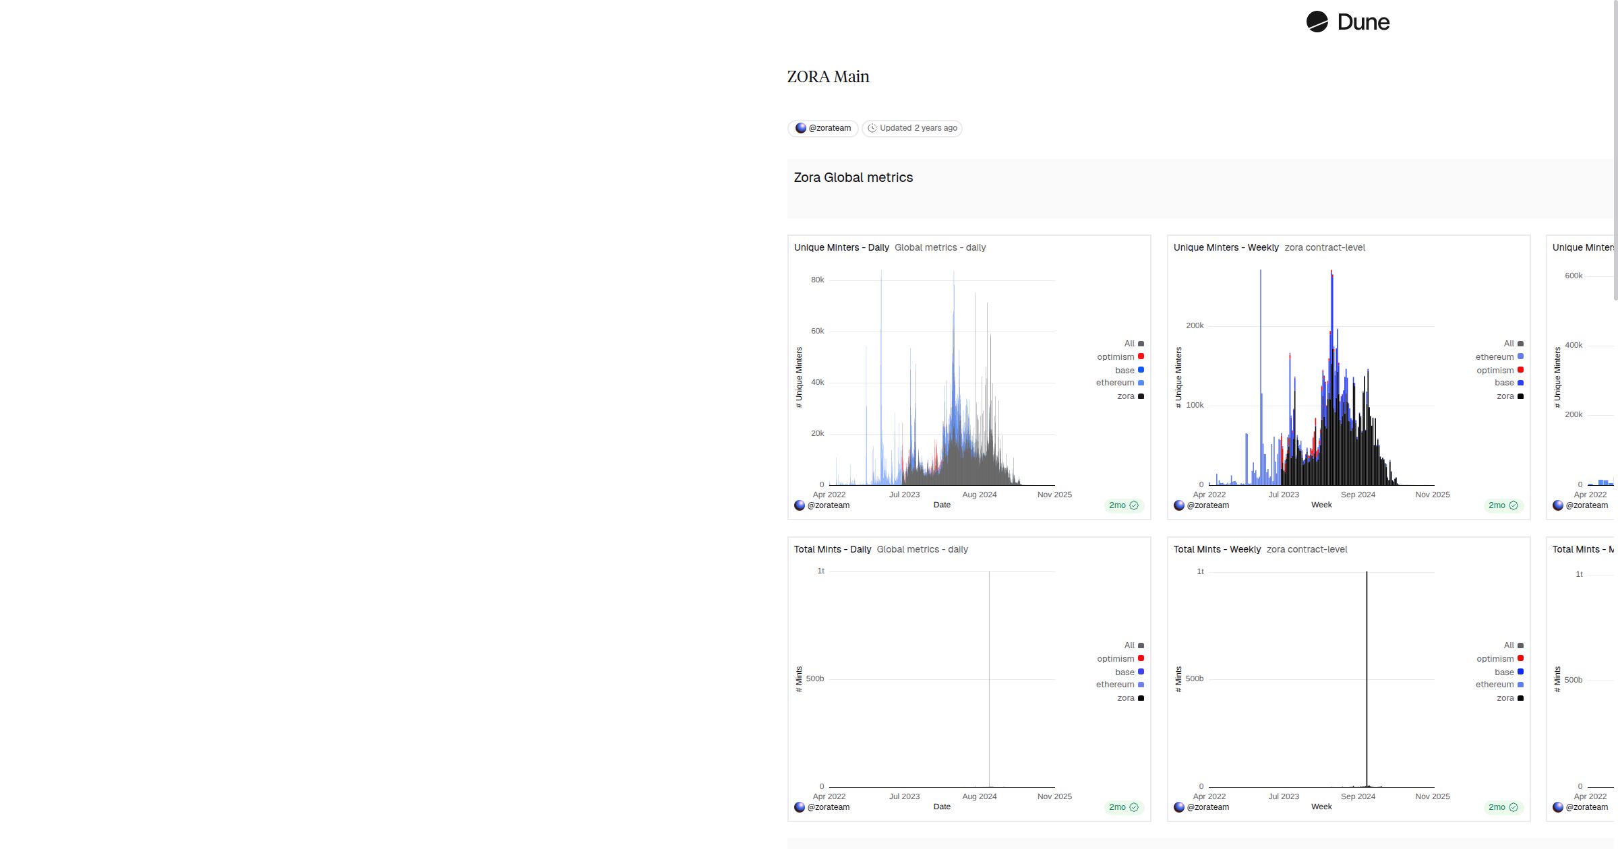Click the Dune logo icon

click(x=1317, y=22)
